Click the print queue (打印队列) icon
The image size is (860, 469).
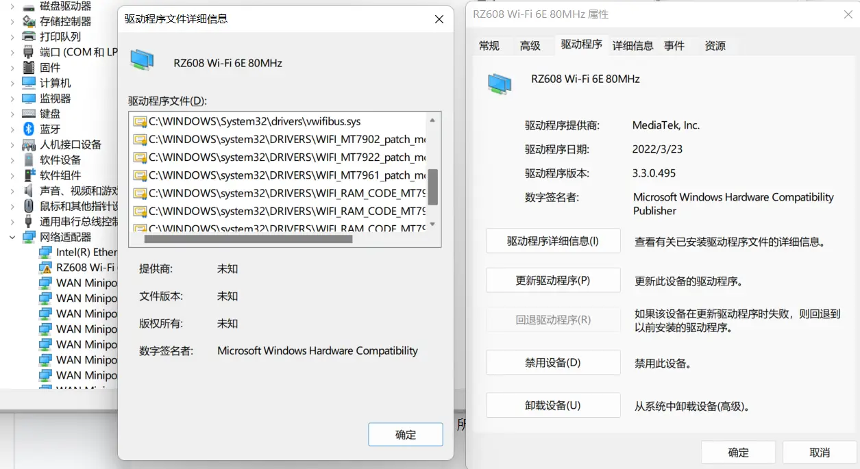pos(29,37)
